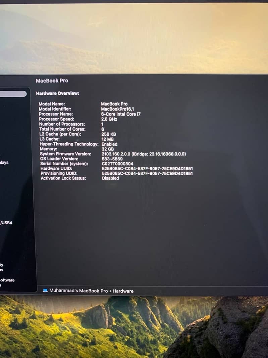Click the "Model Name:" label
This screenshot has height=358, width=268.
(x=52, y=104)
